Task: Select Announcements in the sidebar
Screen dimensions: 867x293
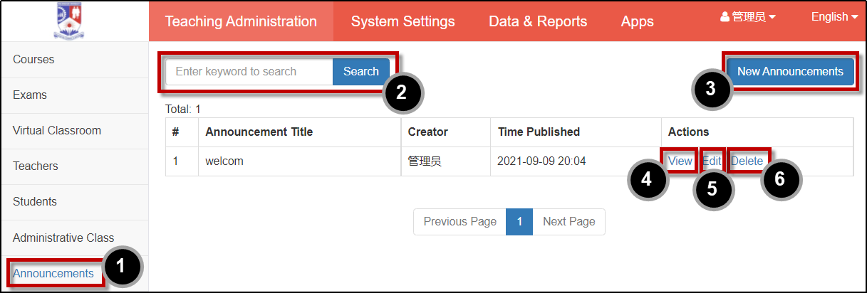Action: [x=53, y=273]
